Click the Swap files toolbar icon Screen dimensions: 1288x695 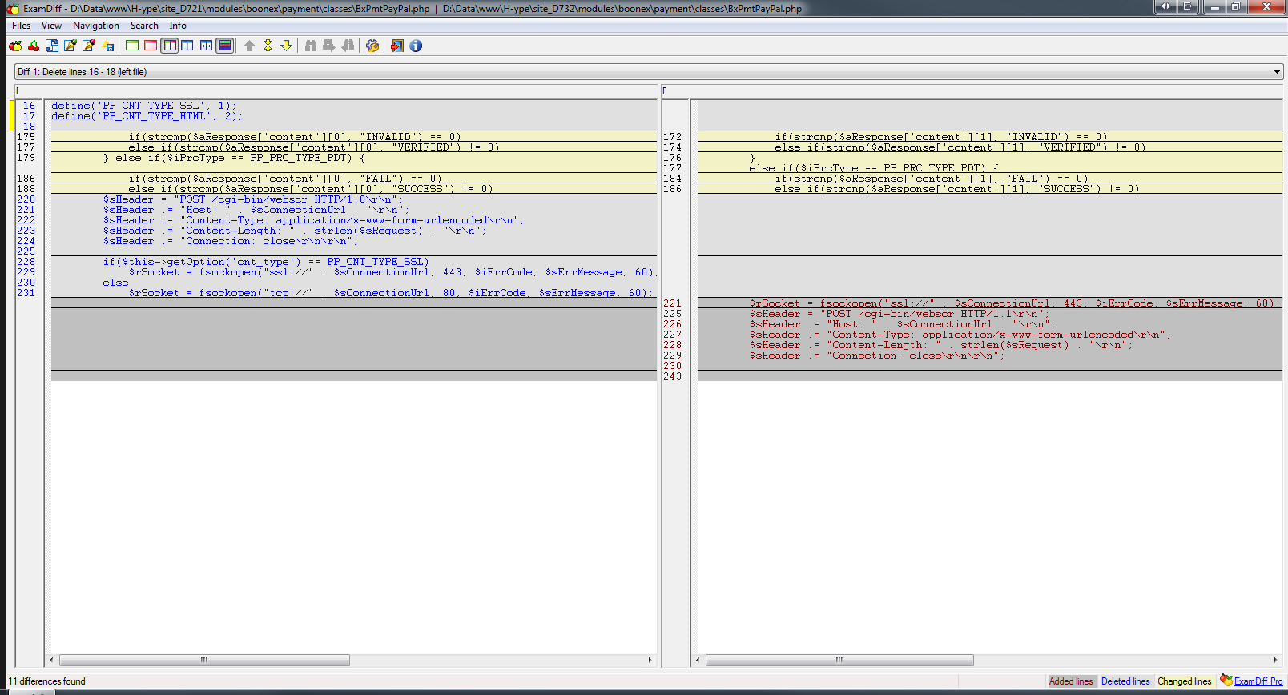point(52,46)
